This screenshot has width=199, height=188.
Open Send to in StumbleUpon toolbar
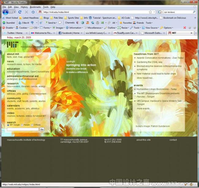(51, 23)
